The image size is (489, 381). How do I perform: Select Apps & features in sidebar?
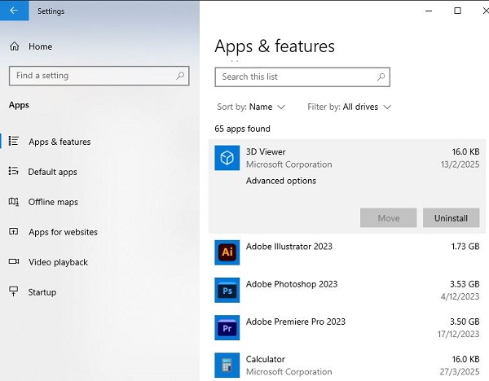tap(59, 142)
